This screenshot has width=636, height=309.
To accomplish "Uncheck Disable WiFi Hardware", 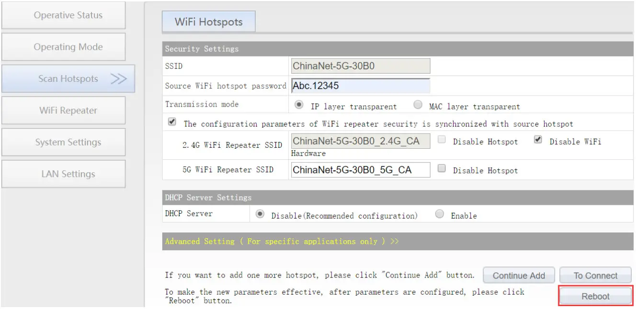I will click(x=537, y=139).
